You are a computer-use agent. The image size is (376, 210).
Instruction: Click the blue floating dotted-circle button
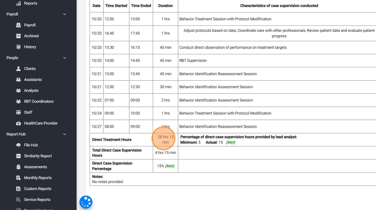86,202
